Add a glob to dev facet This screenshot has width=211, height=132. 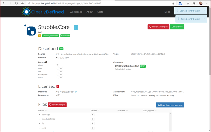coord(61,68)
